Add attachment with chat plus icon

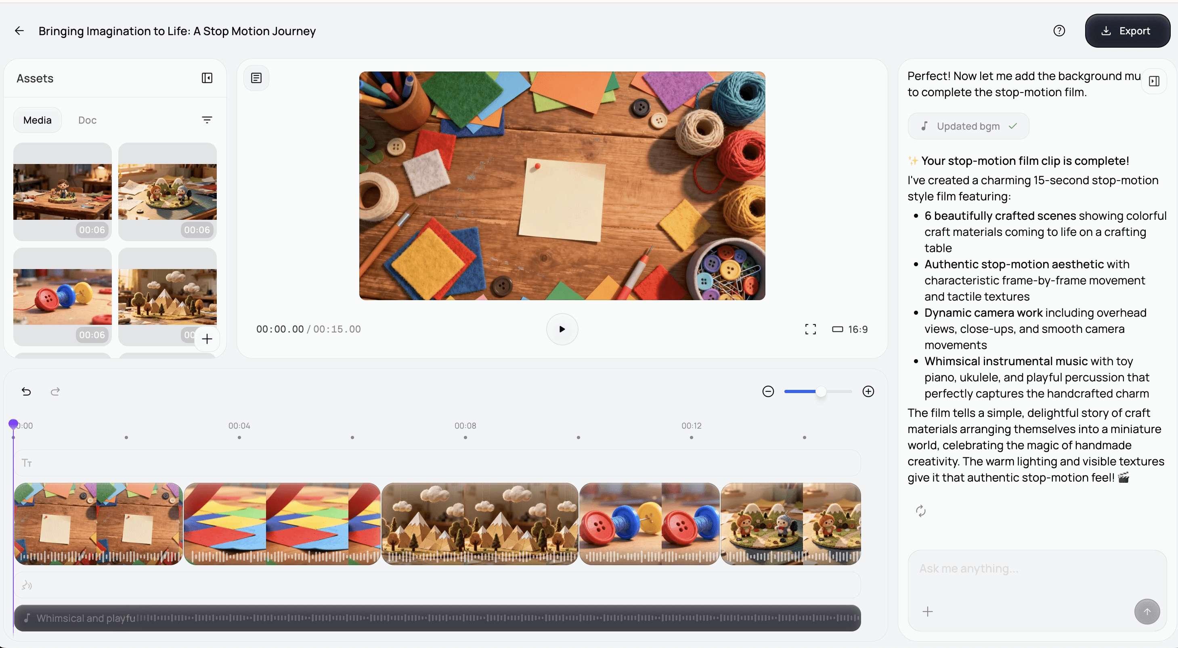pyautogui.click(x=927, y=611)
